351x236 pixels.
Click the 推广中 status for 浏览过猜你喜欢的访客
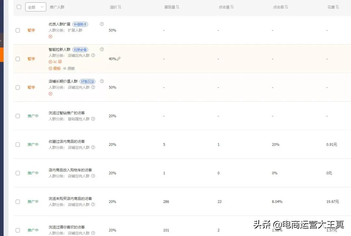pyautogui.click(x=33, y=230)
